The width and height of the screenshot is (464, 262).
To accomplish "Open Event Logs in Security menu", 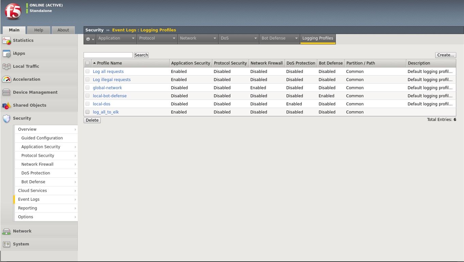I will (x=29, y=199).
